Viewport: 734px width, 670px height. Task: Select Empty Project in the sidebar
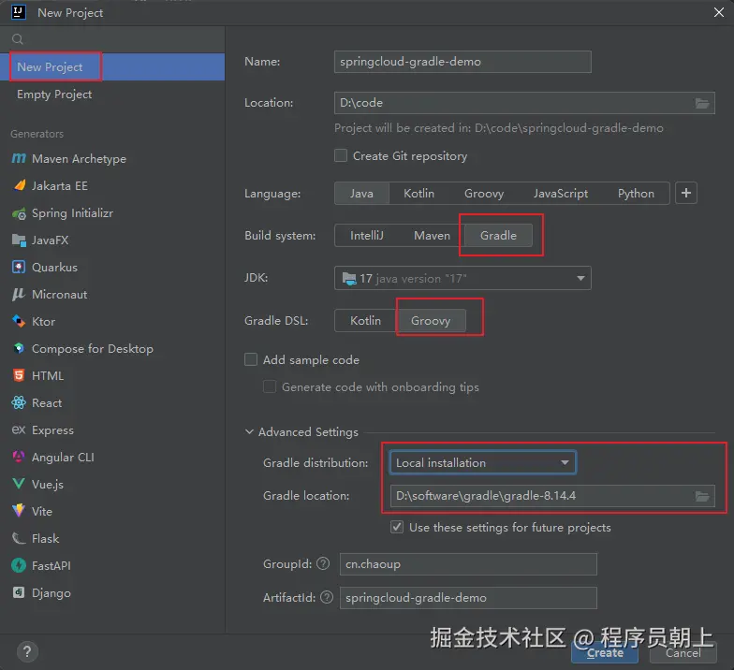(x=112, y=94)
